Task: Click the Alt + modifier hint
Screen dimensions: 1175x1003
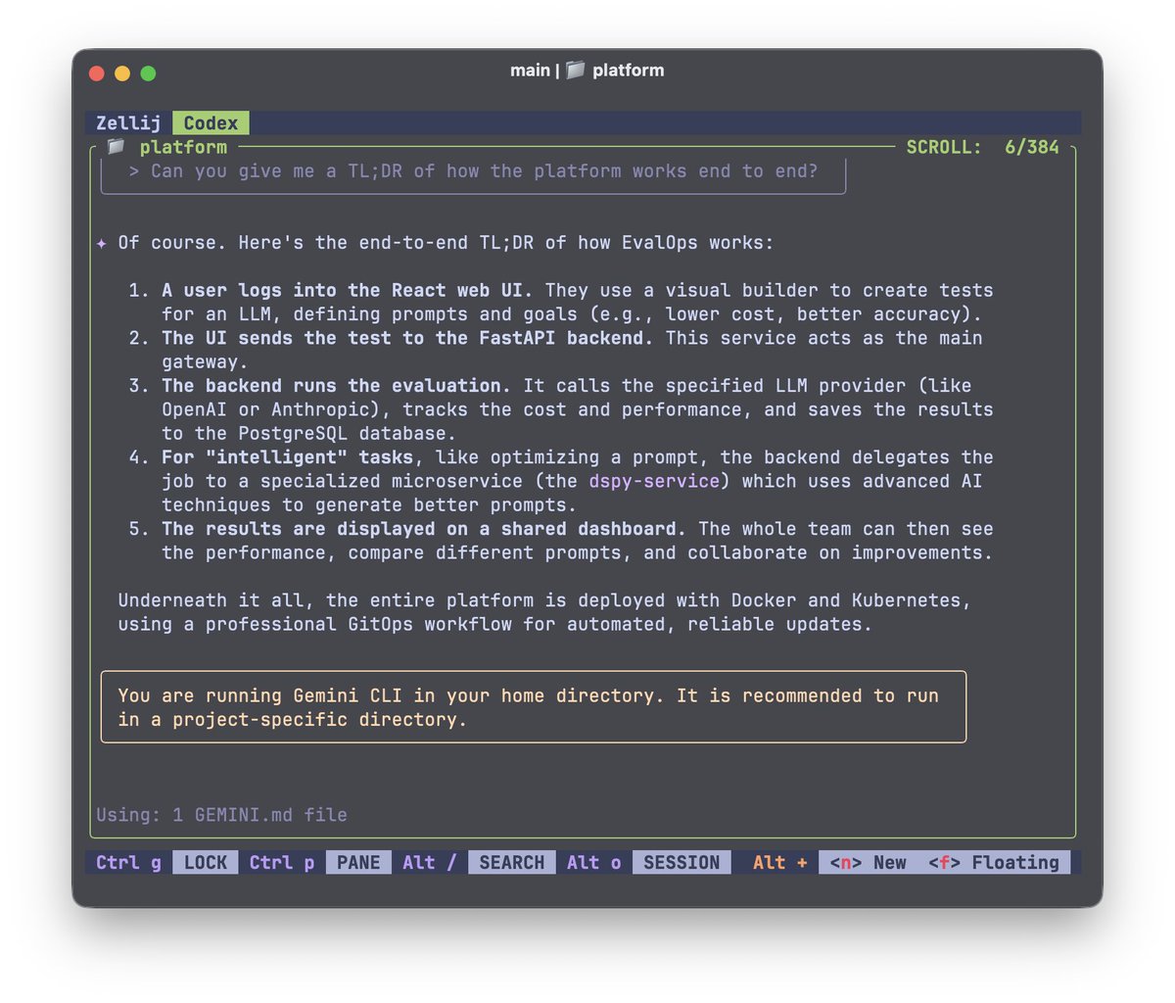Action: coord(779,863)
